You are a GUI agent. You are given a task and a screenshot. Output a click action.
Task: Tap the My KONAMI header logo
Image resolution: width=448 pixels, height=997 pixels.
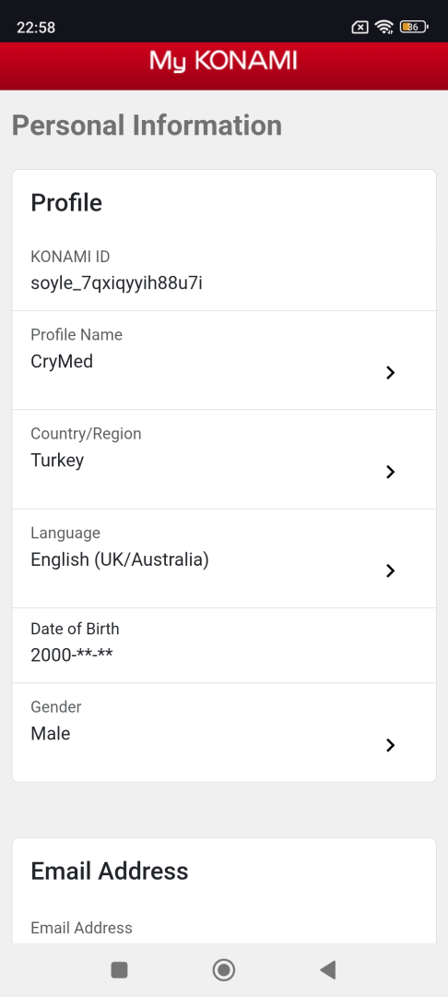(x=223, y=61)
